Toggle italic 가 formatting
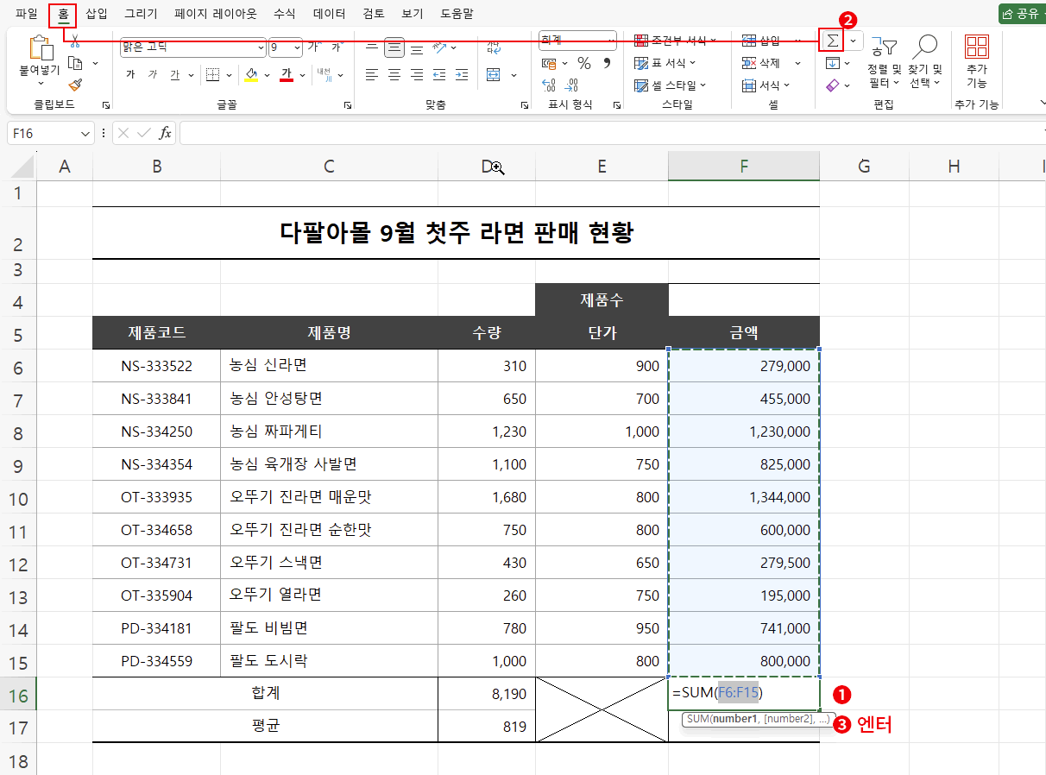Viewport: 1046px width, 775px height. click(x=152, y=75)
